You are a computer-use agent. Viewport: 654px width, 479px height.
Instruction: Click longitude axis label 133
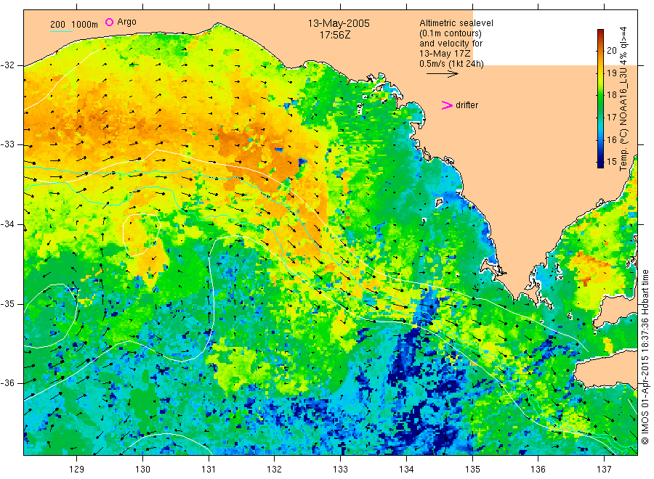340,470
